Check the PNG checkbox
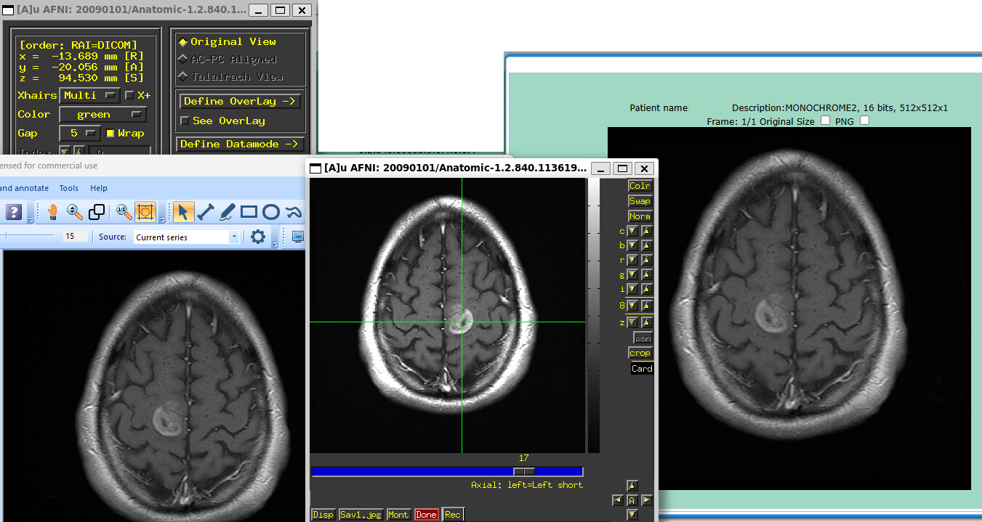The height and width of the screenshot is (522, 982). 864,121
